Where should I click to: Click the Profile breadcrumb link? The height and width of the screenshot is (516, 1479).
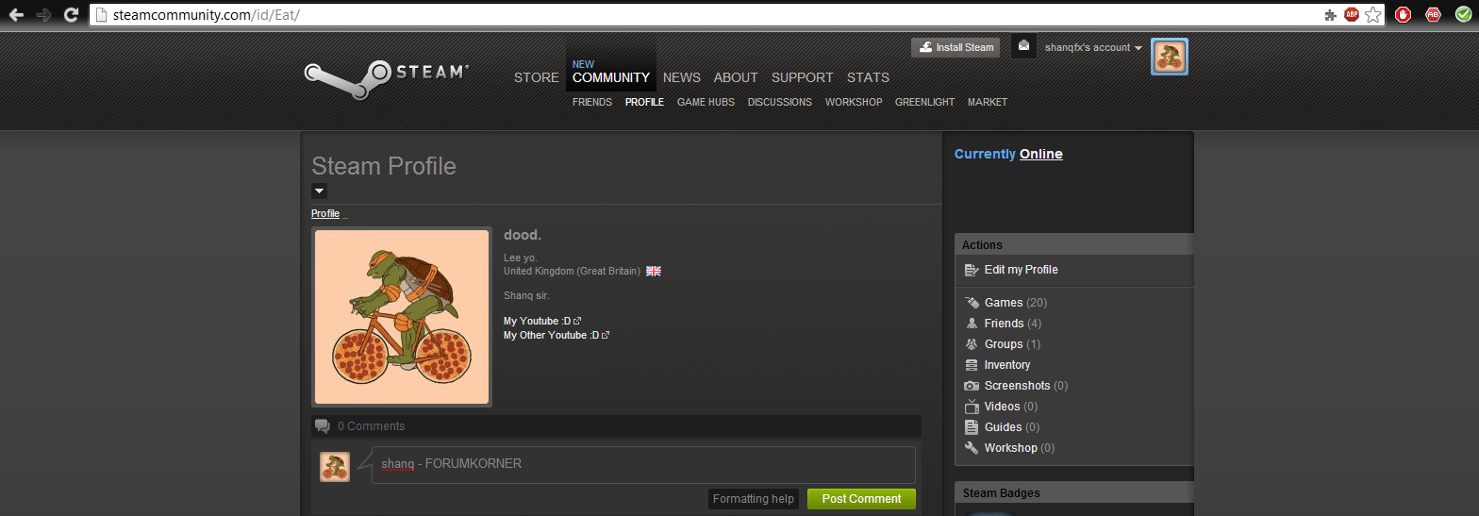[325, 214]
